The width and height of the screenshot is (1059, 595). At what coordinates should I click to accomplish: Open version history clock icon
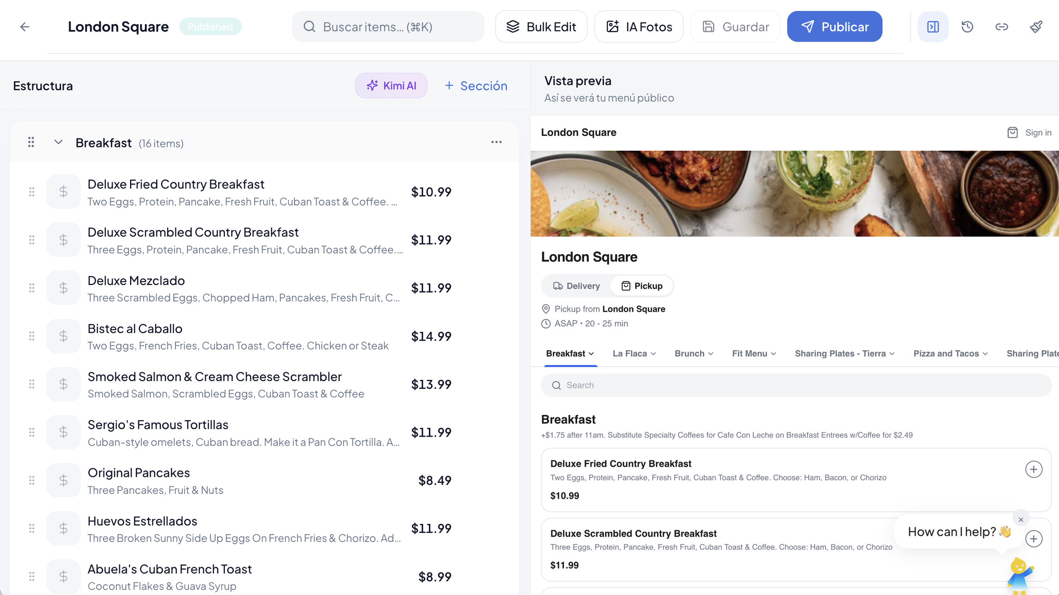coord(967,27)
